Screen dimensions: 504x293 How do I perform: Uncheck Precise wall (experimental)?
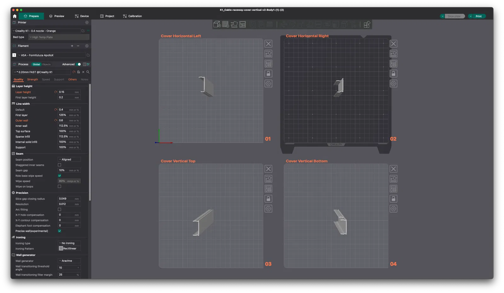coord(60,231)
